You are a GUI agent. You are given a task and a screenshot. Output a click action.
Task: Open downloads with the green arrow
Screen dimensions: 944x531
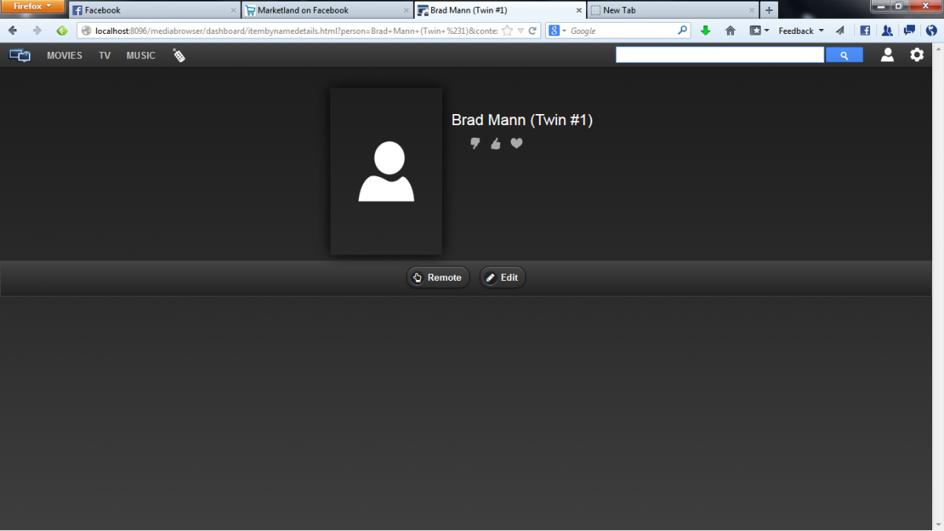tap(706, 31)
